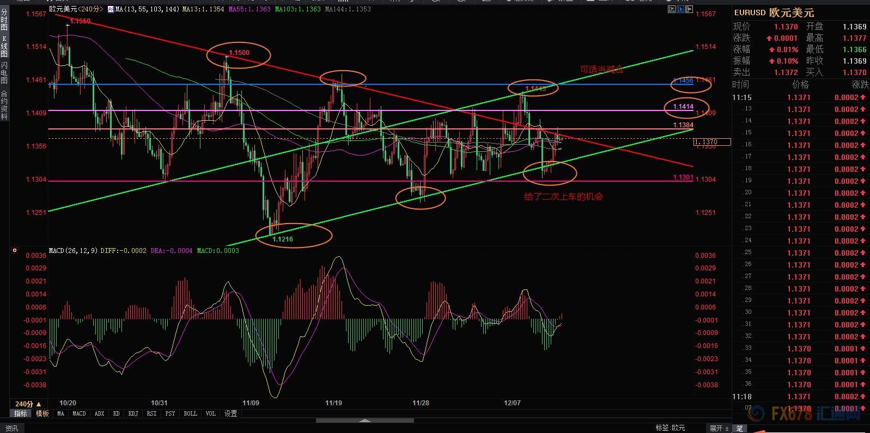Apply the KDJ indicator button
The image size is (870, 433).
click(133, 413)
